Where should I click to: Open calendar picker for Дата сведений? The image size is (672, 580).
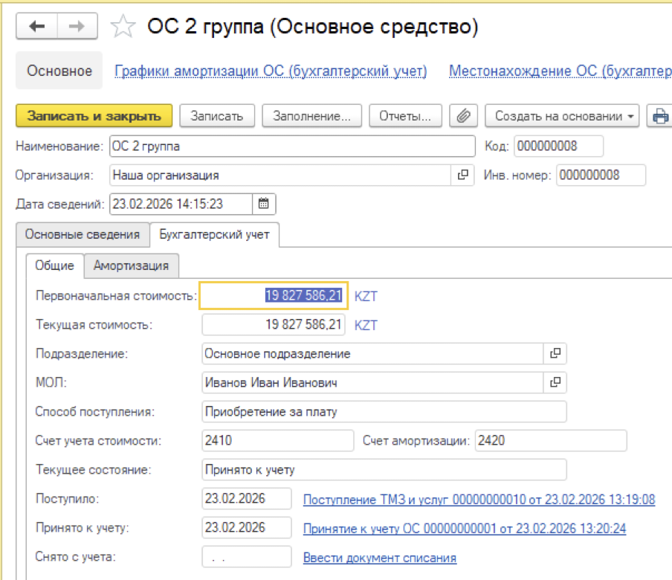(x=264, y=204)
